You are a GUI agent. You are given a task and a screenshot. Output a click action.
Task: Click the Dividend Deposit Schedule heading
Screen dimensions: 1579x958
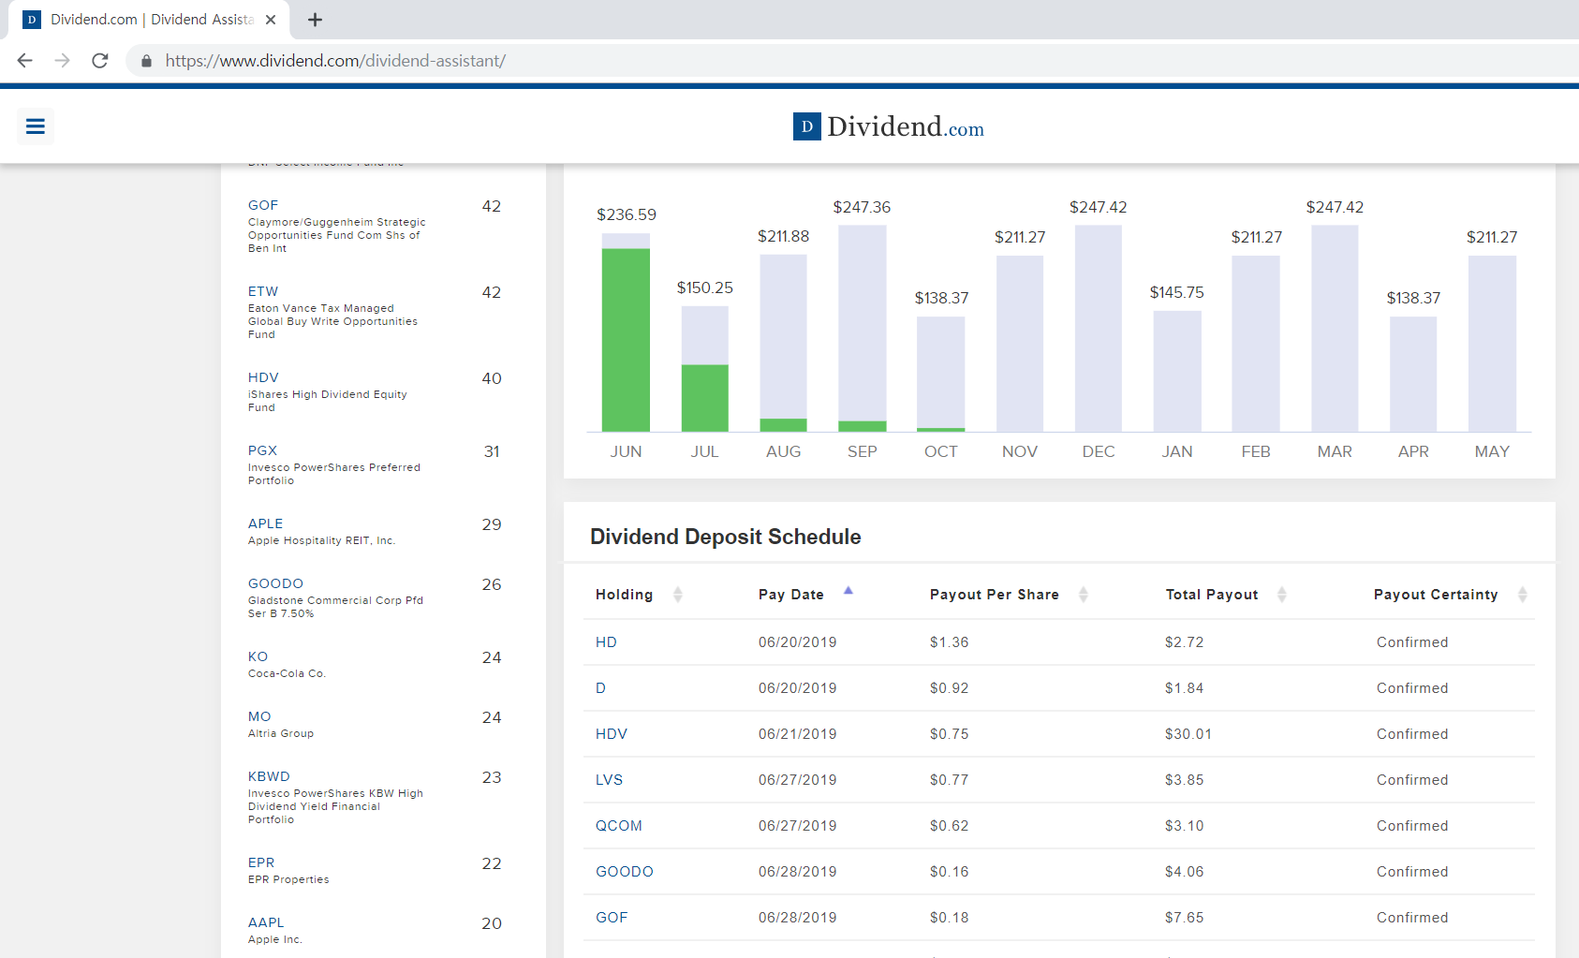(726, 537)
